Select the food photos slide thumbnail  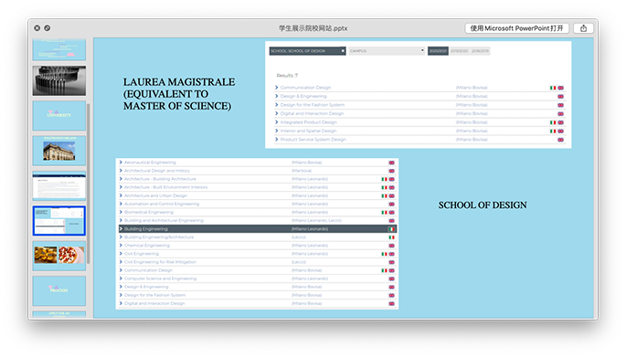(x=59, y=256)
